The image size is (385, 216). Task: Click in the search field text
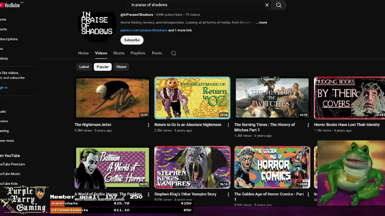coord(149,5)
